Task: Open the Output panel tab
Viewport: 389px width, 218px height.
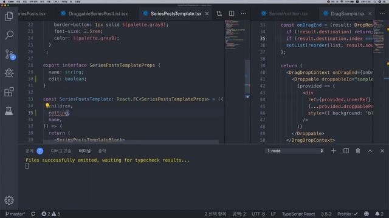Action: point(102,151)
